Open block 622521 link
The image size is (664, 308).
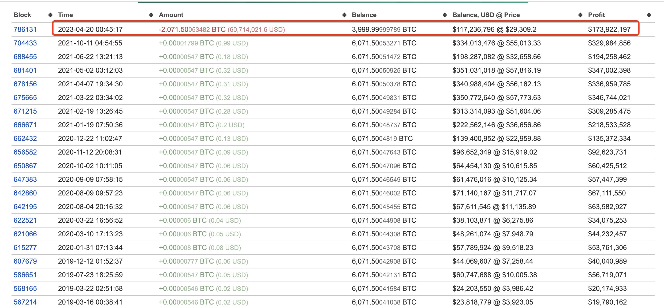pos(25,220)
